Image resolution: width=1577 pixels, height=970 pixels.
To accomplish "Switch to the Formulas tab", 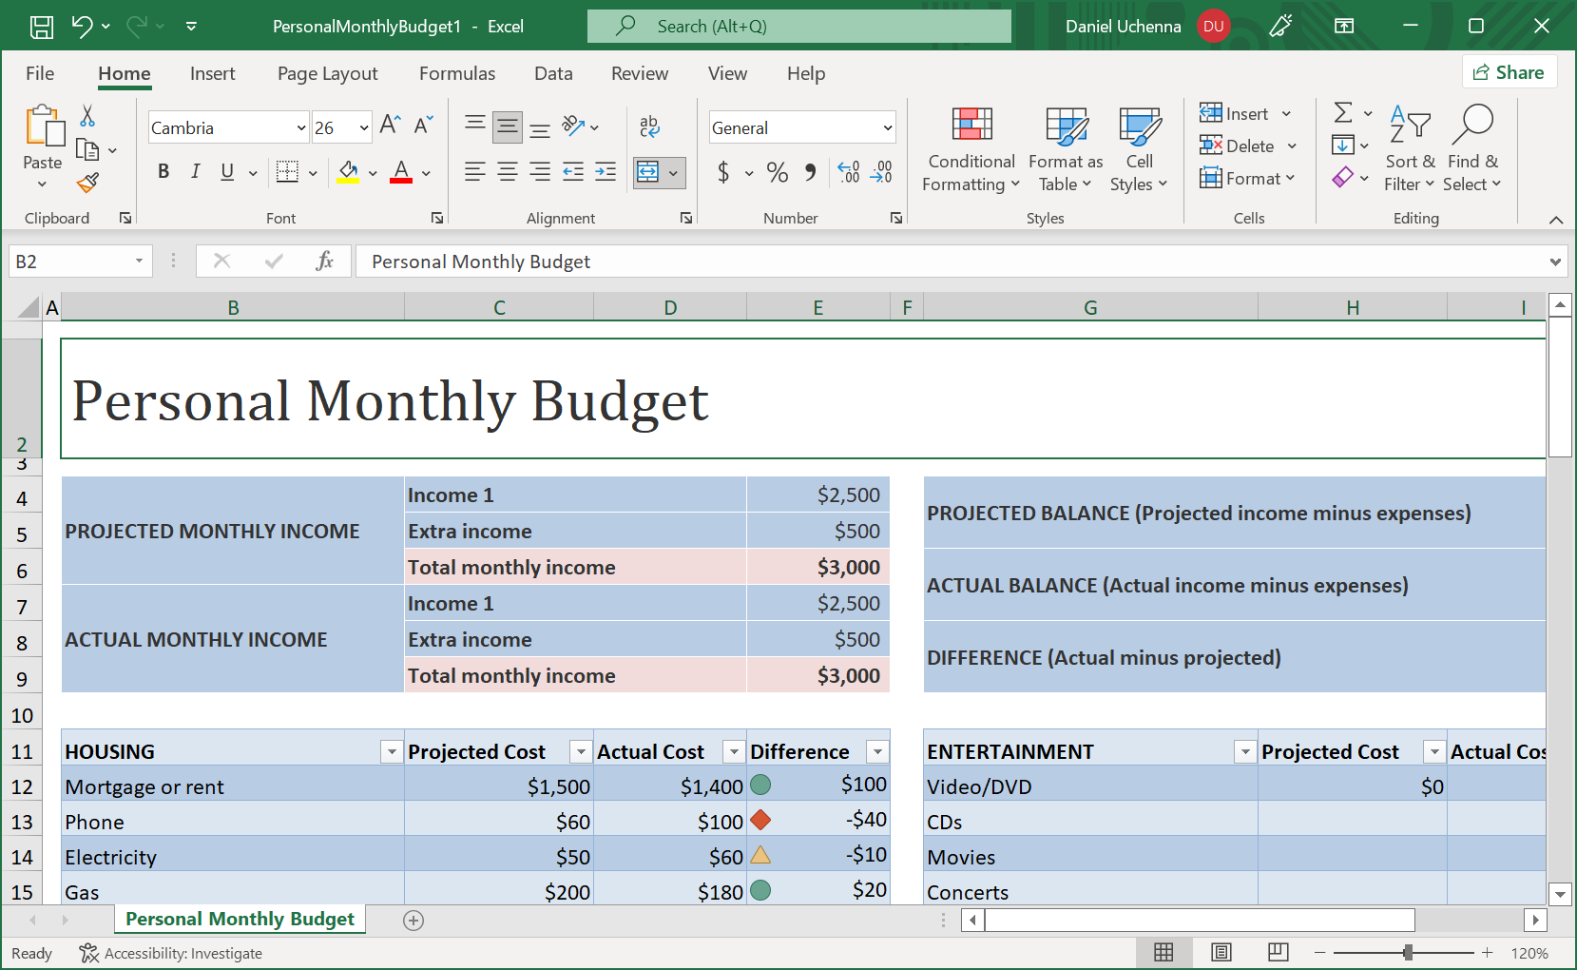I will coord(456,74).
